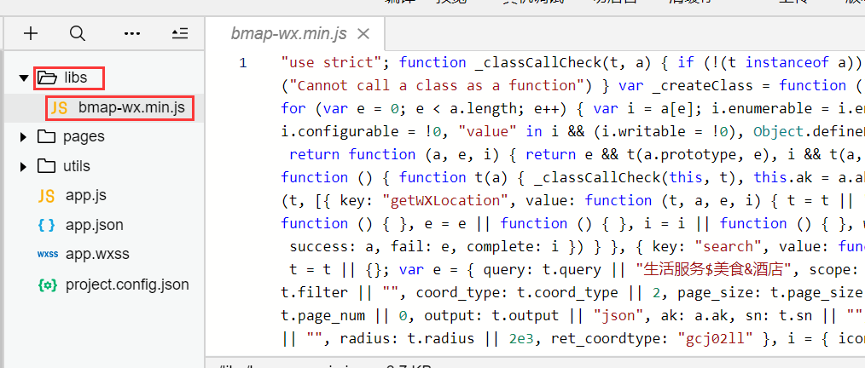Select the utils folder
The width and height of the screenshot is (865, 368).
click(x=77, y=166)
